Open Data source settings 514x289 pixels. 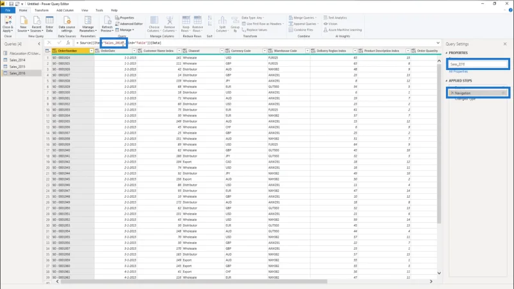coord(67,24)
